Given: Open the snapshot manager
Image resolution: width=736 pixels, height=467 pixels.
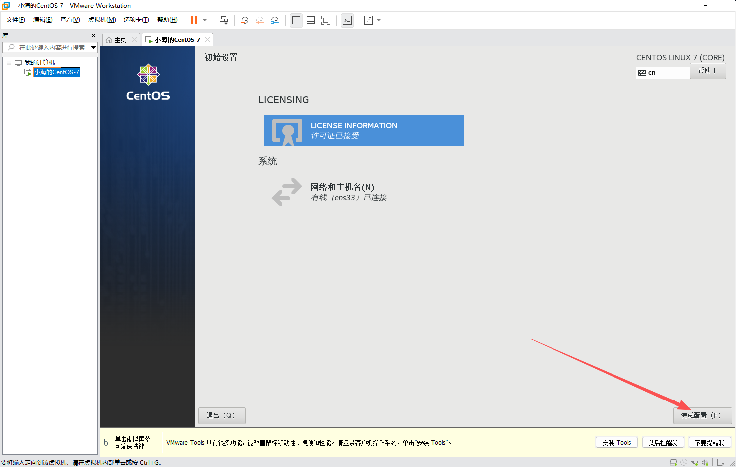Looking at the screenshot, I should 275,20.
